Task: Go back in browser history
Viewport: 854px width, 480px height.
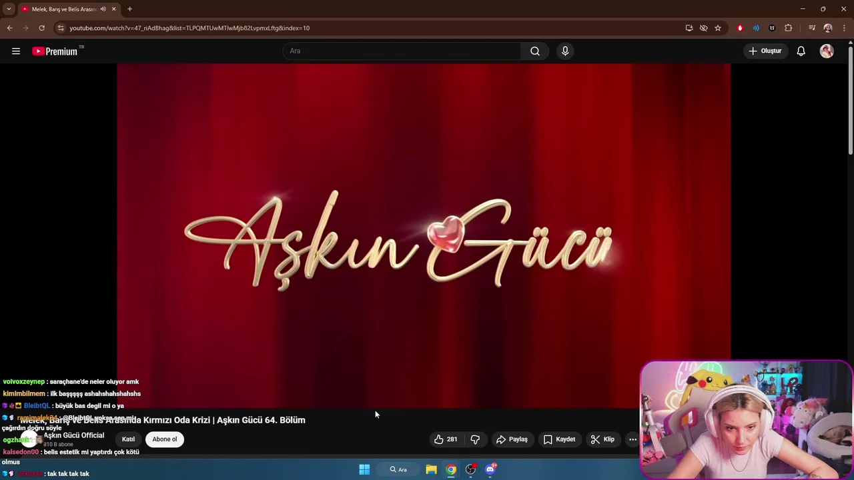Action: pyautogui.click(x=9, y=28)
